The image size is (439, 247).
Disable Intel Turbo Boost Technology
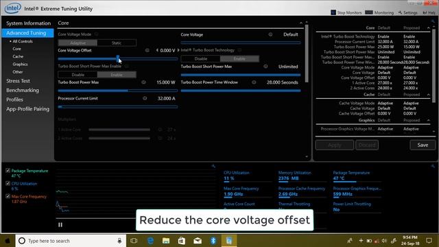(201, 59)
